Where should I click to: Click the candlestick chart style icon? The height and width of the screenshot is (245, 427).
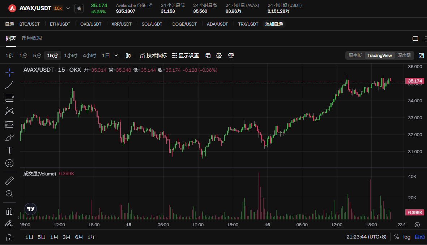128,55
